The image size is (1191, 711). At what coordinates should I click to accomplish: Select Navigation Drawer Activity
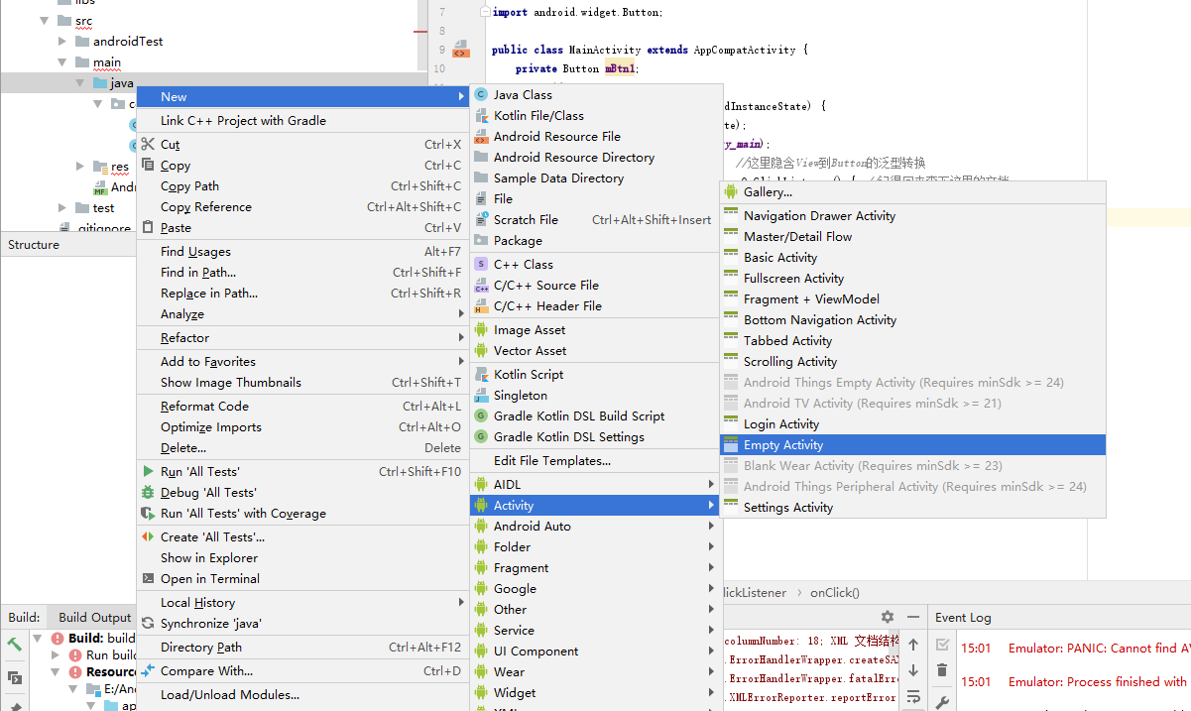click(x=912, y=216)
